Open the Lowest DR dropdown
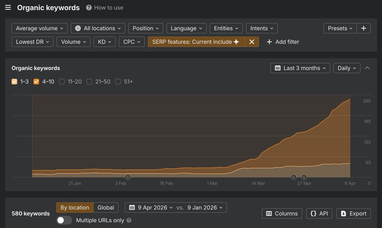 [x=32, y=42]
